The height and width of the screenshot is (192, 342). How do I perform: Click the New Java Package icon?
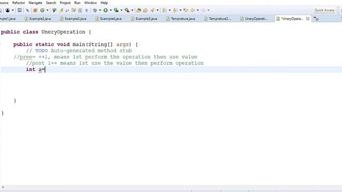35,10
